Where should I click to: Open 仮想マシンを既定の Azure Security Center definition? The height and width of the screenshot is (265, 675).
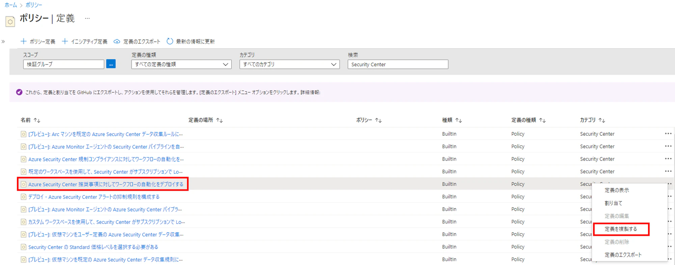pyautogui.click(x=105, y=260)
